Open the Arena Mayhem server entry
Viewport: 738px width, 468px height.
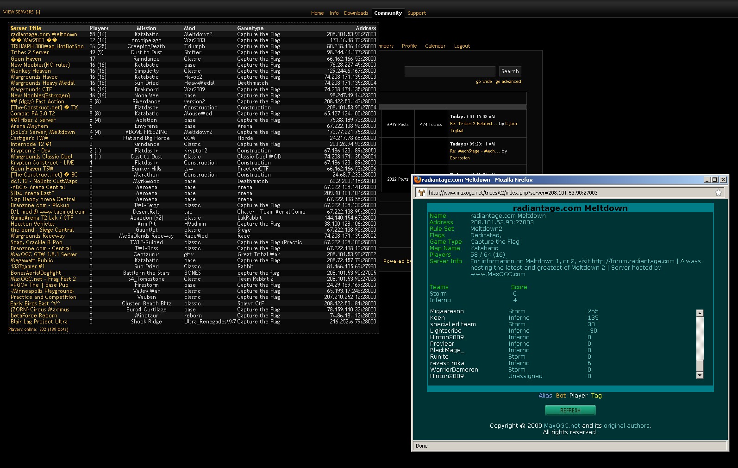[x=29, y=126]
